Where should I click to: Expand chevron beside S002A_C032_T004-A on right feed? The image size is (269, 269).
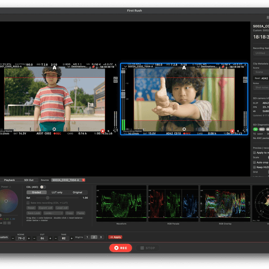(x=126, y=66)
